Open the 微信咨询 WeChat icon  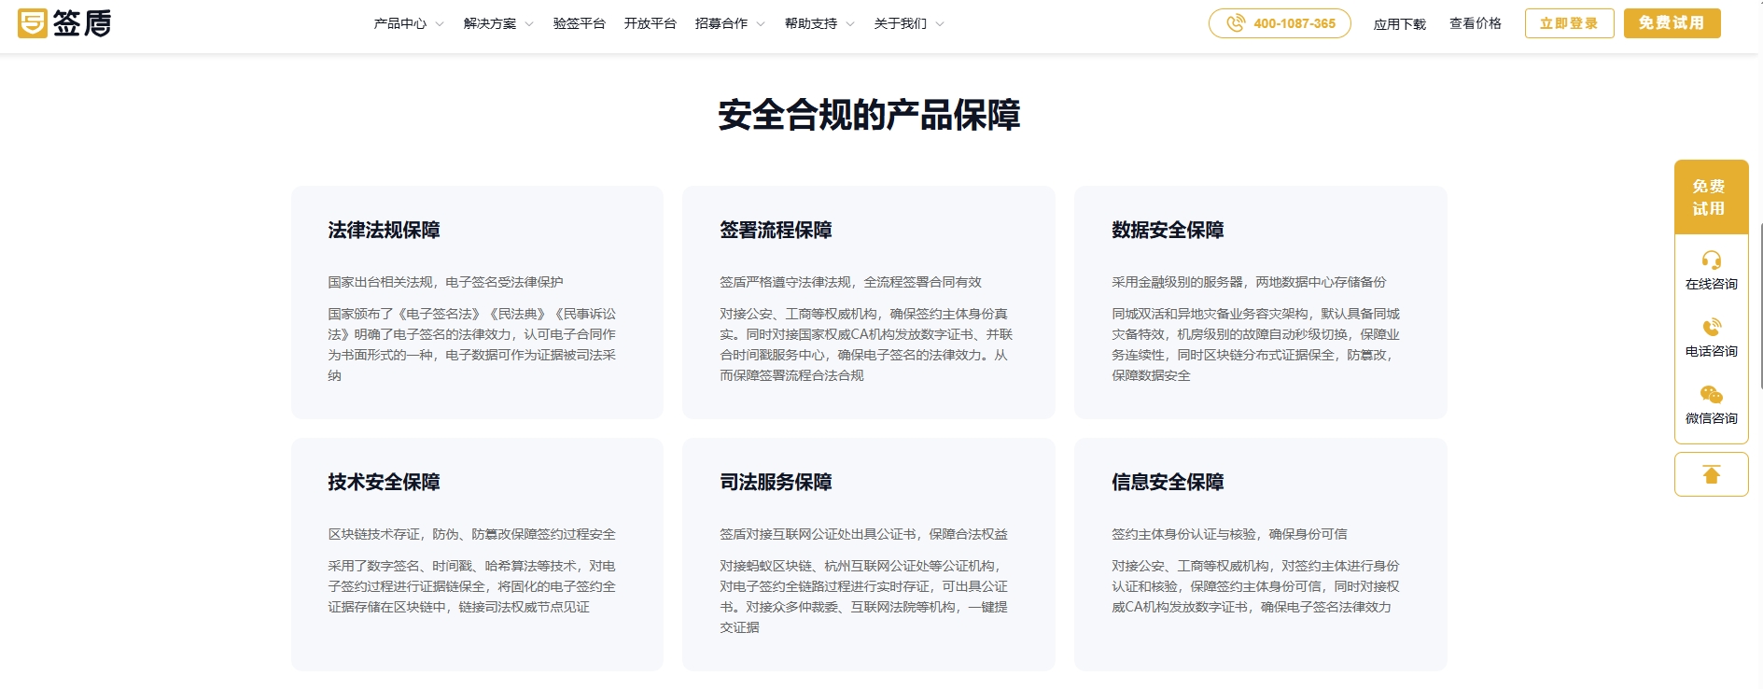(1711, 395)
